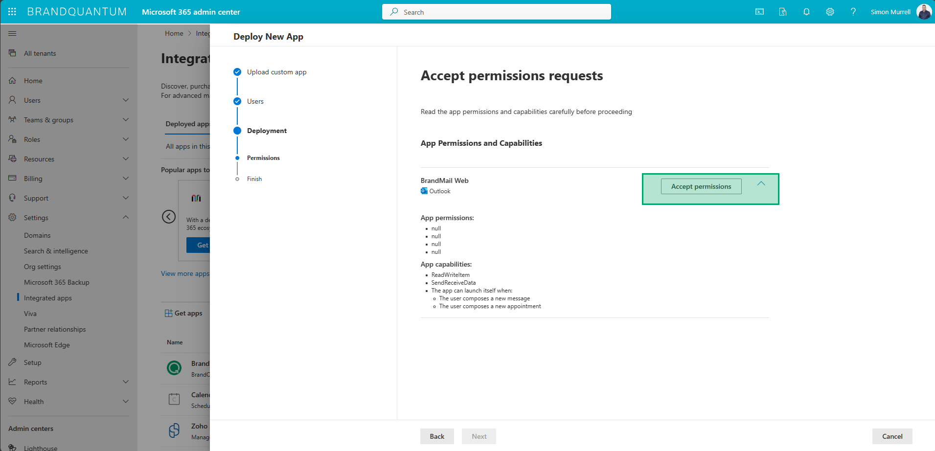Click the Accept permissions button
Viewport: 935px width, 451px height.
tap(701, 186)
